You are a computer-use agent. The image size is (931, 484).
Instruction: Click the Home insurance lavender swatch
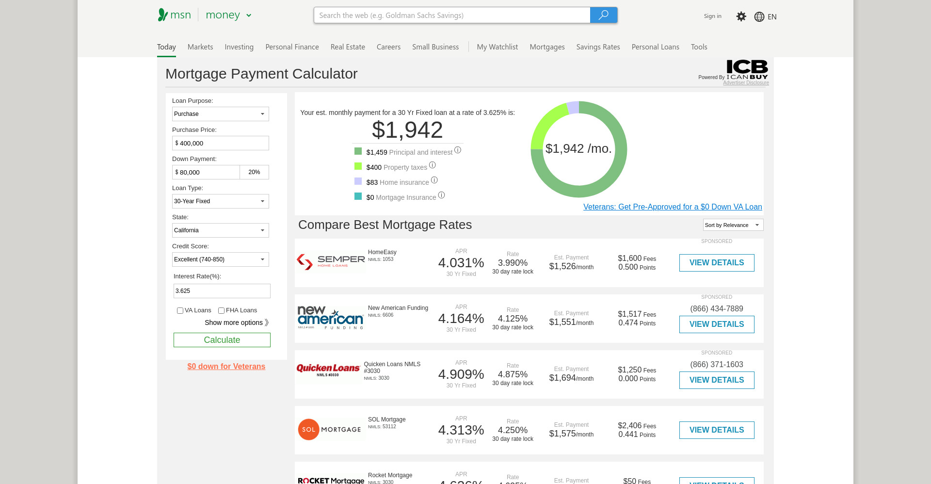[358, 181]
